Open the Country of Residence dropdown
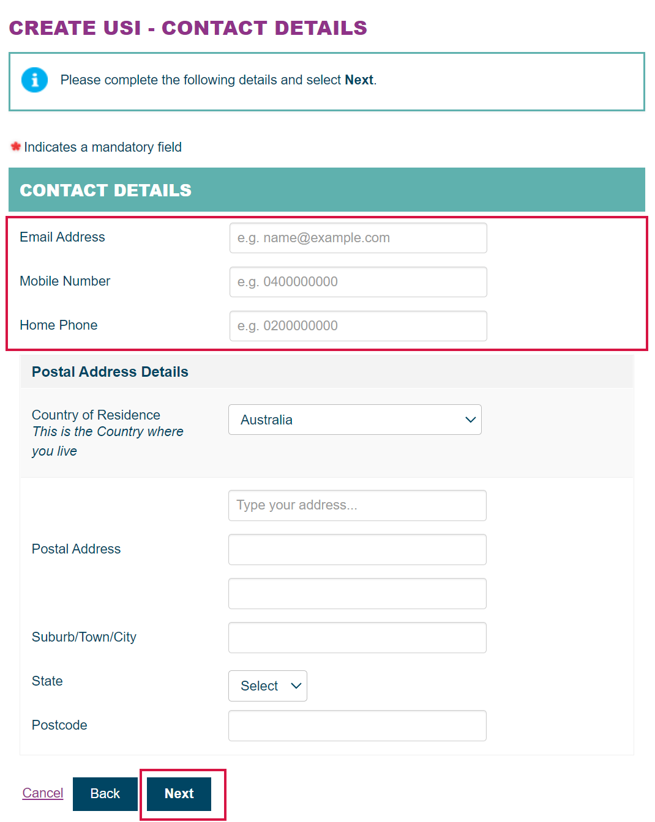655x822 pixels. point(355,420)
